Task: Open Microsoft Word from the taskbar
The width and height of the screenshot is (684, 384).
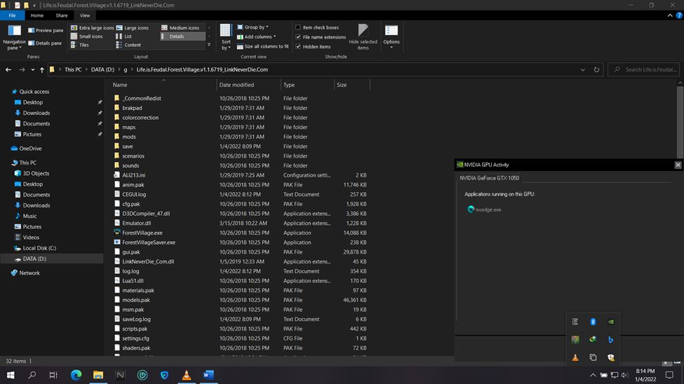Action: point(208,376)
